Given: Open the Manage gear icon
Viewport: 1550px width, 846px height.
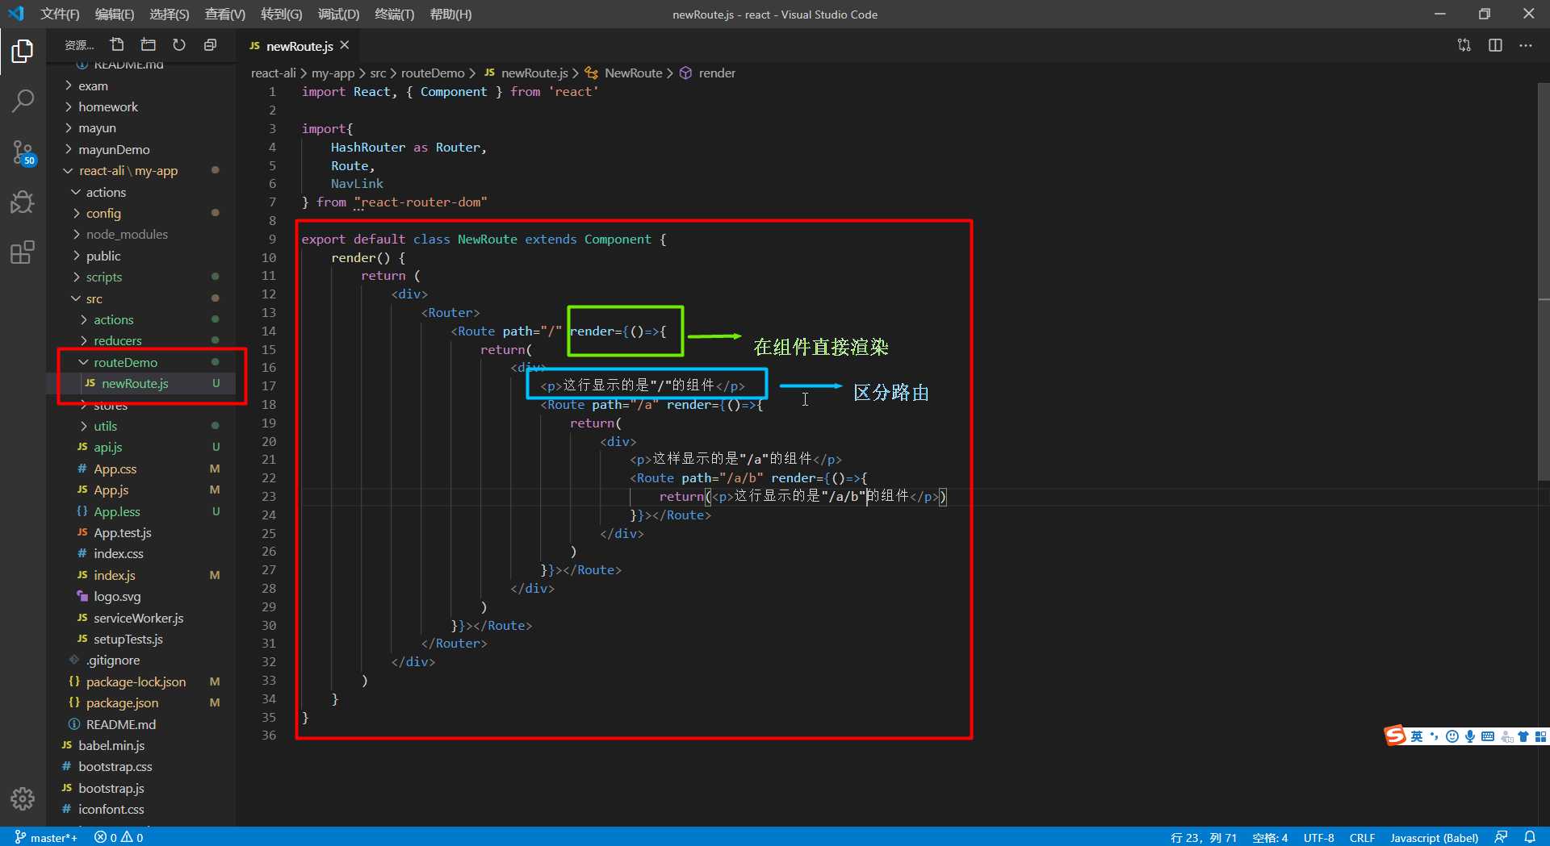Looking at the screenshot, I should click(x=23, y=798).
